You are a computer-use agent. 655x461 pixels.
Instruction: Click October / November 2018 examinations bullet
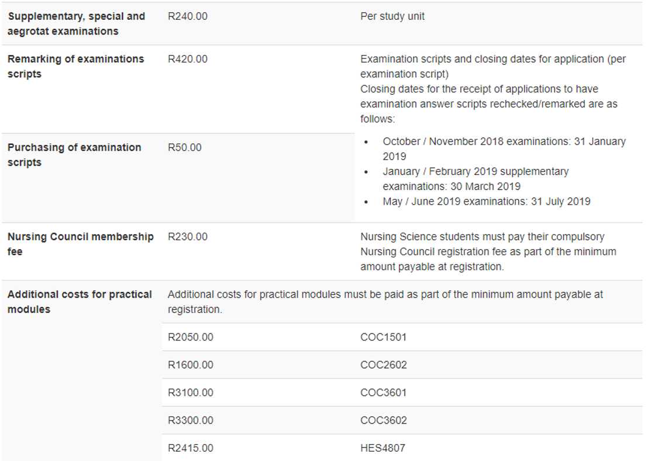pyautogui.click(x=504, y=149)
